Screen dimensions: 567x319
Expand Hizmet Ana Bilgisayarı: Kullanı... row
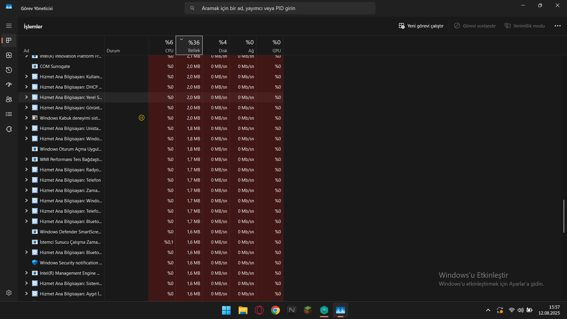point(26,77)
